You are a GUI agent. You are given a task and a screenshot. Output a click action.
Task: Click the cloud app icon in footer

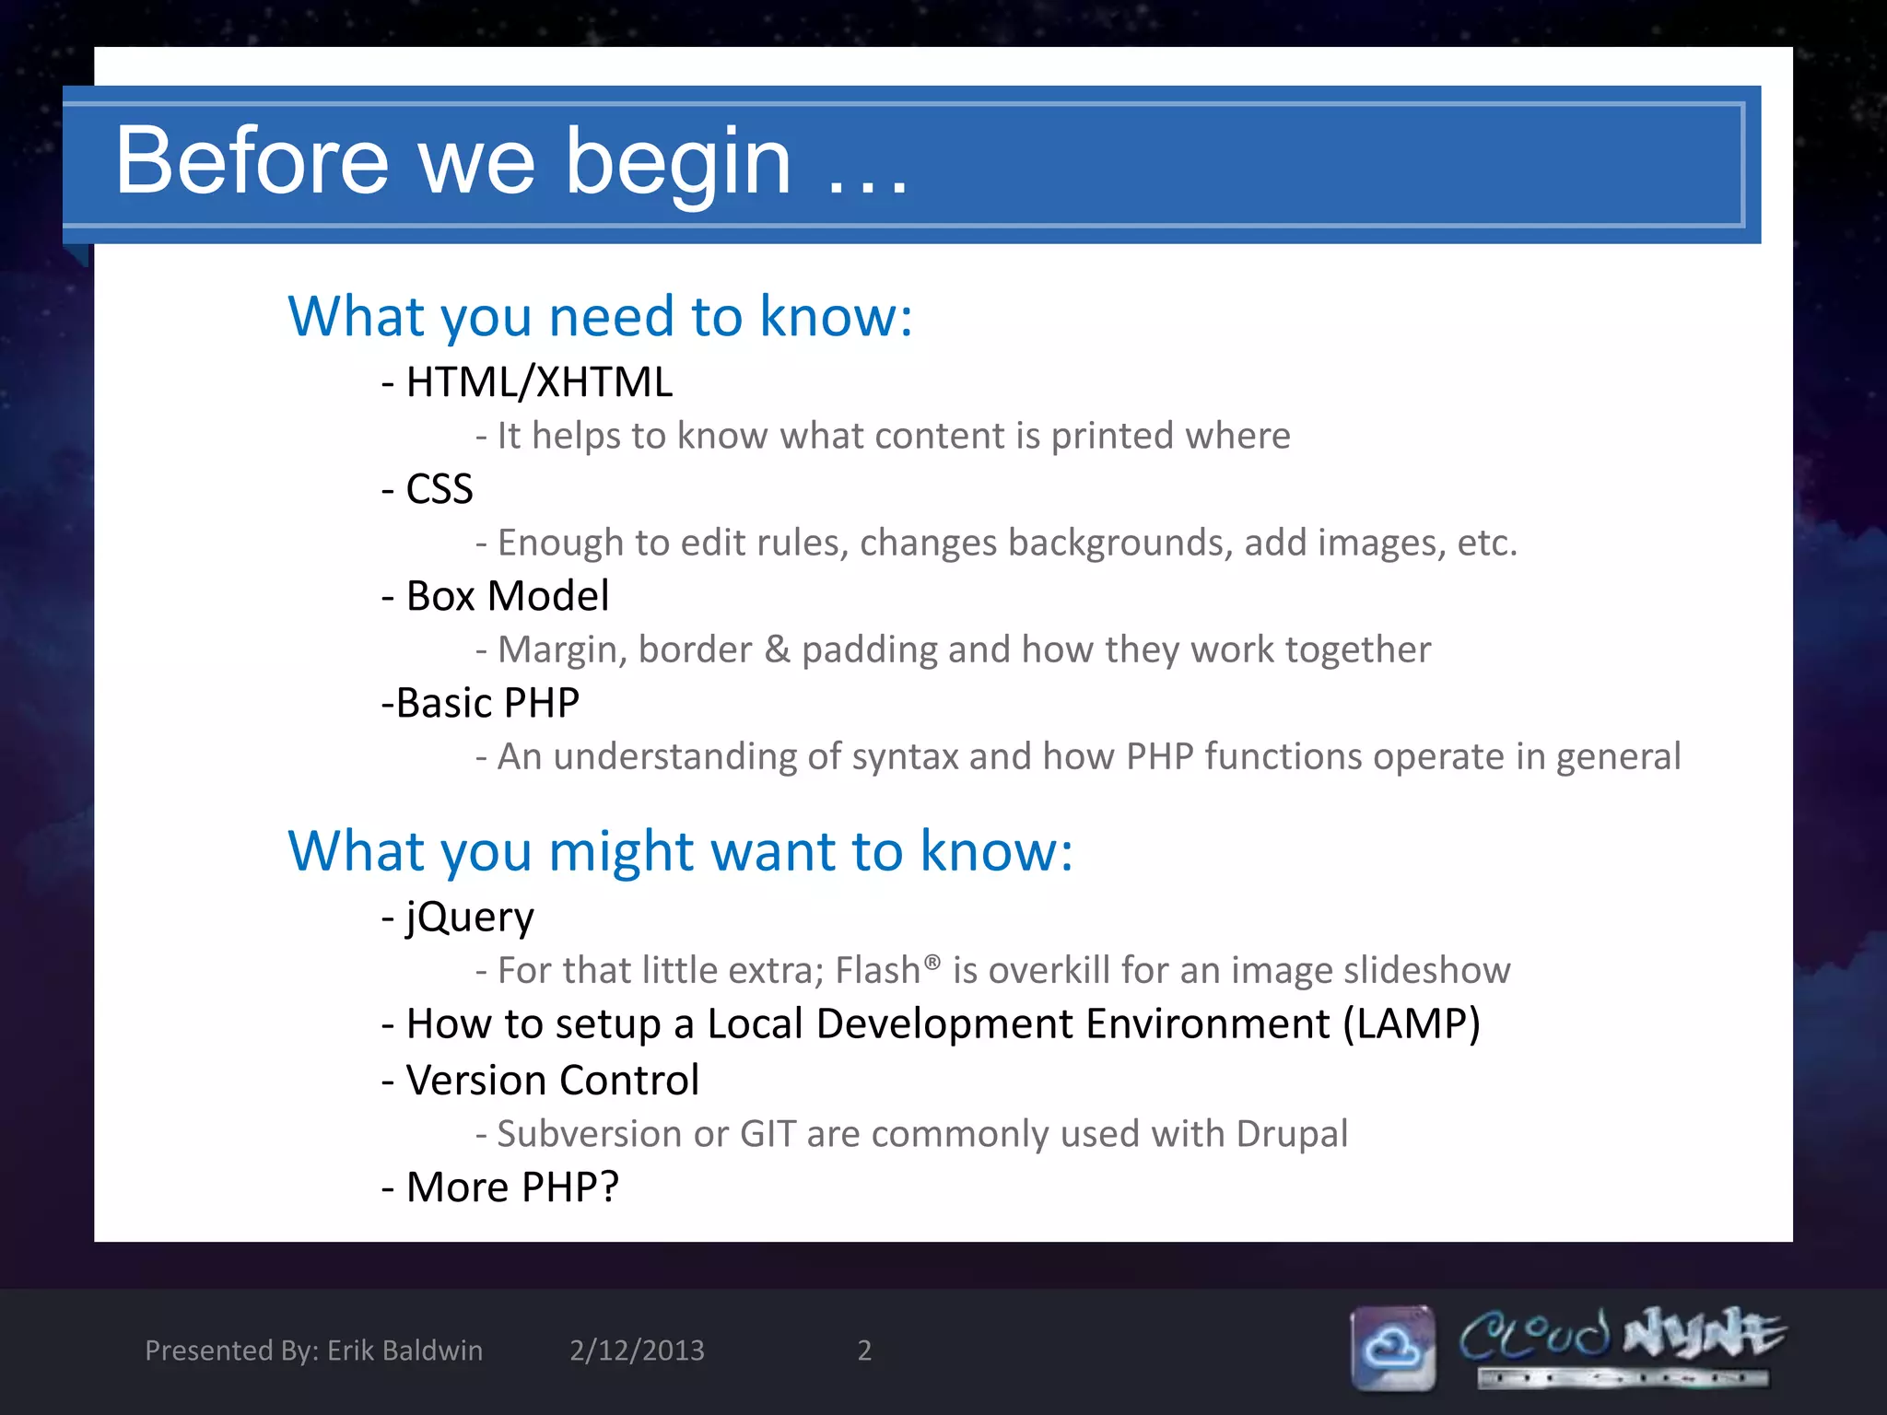pos(1392,1348)
